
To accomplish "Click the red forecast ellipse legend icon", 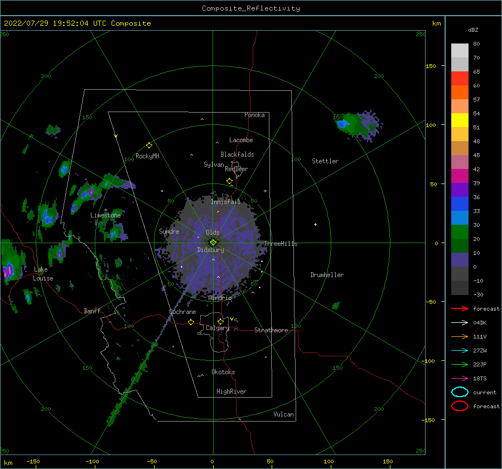I will [460, 406].
